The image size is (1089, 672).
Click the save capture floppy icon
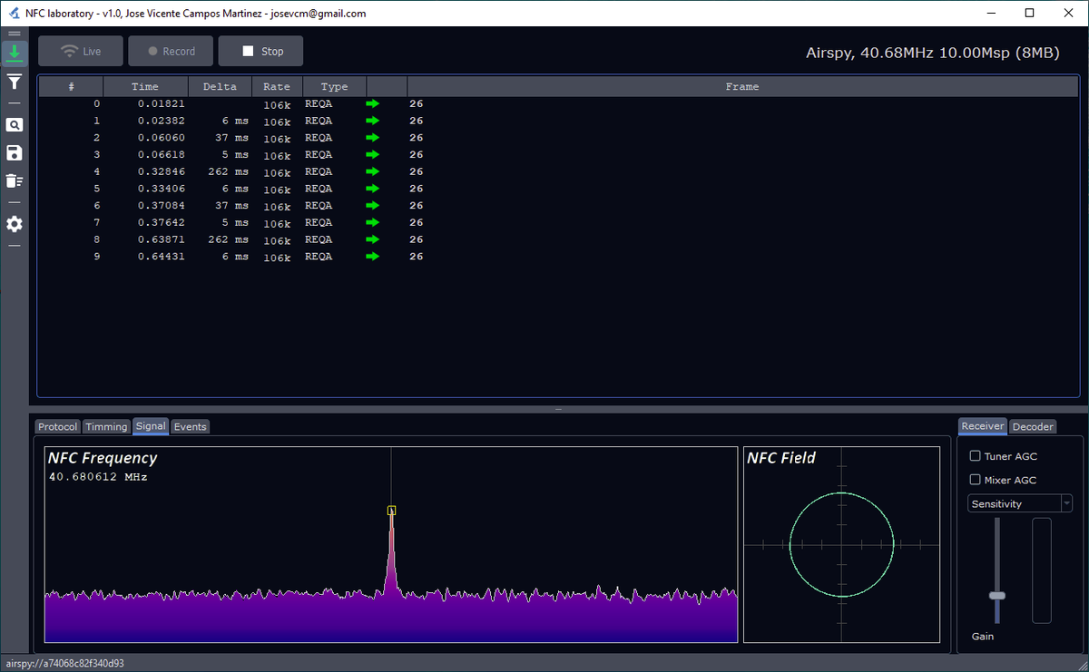coord(14,152)
